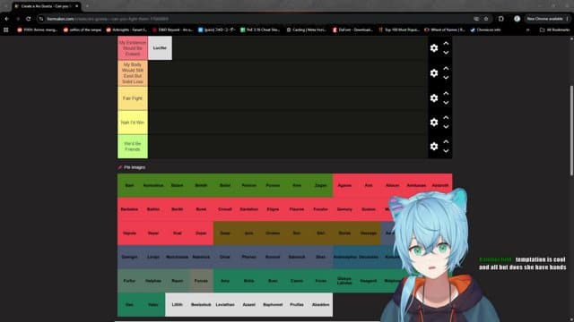Select the Gremory tile
Viewport: 574px width, 322px height.
(x=344, y=209)
